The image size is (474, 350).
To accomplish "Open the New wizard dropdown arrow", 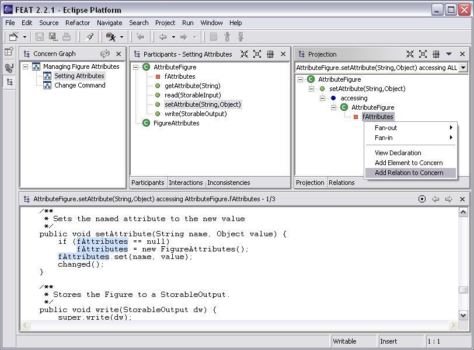I will [x=25, y=37].
